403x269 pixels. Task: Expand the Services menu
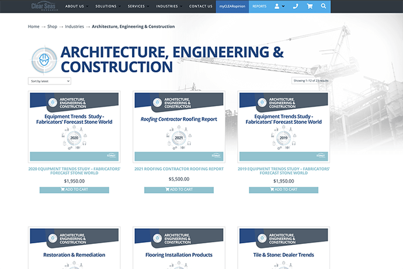[138, 6]
